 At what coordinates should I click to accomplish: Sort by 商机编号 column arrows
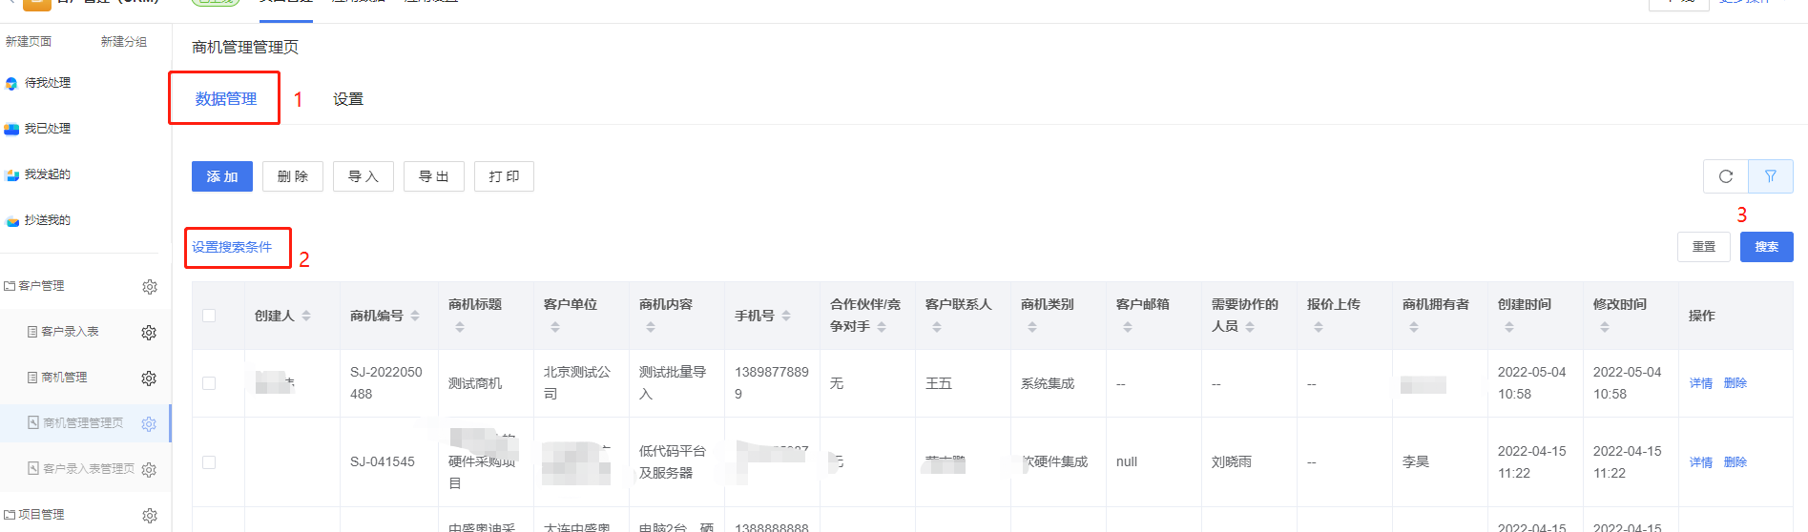(415, 316)
